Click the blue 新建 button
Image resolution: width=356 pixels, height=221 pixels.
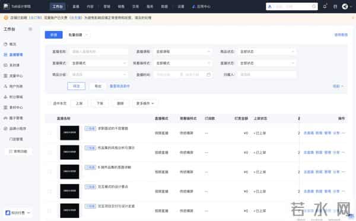pos(53,35)
